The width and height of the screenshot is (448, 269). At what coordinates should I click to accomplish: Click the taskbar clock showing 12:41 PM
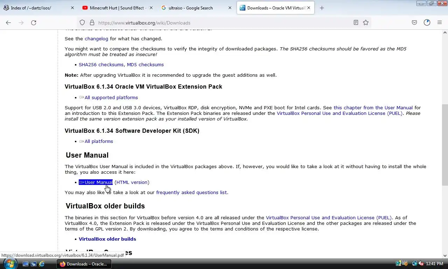pyautogui.click(x=435, y=264)
